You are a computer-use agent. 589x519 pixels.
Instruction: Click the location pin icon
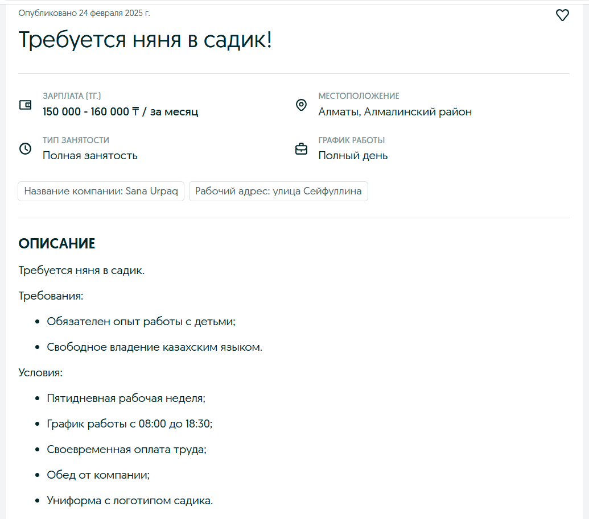click(301, 105)
